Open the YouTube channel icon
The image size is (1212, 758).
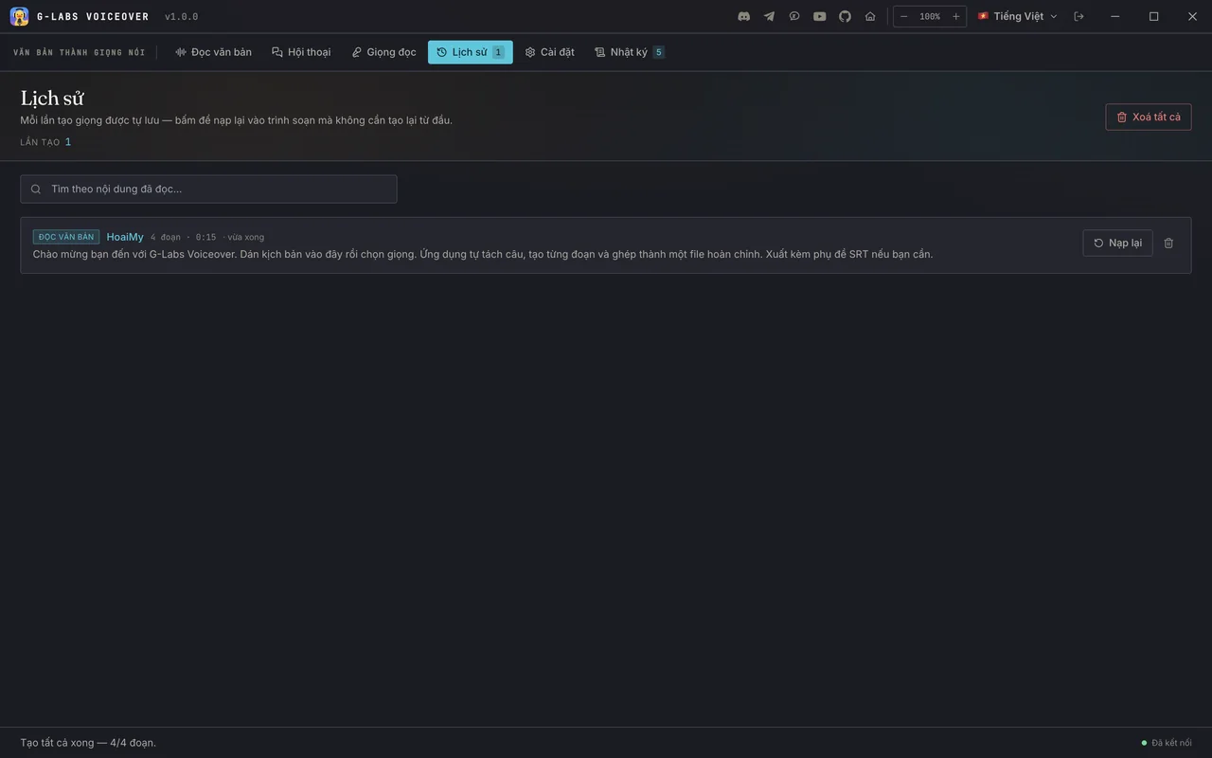[x=820, y=16]
